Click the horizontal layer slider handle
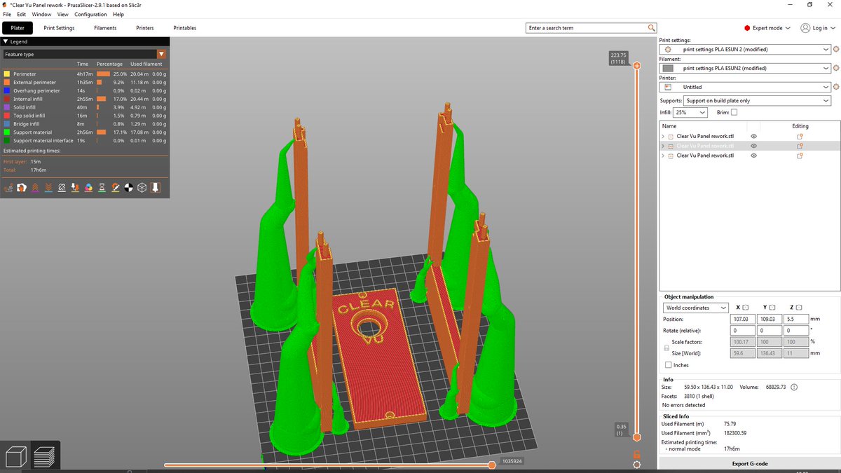The height and width of the screenshot is (473, 841). tap(491, 465)
